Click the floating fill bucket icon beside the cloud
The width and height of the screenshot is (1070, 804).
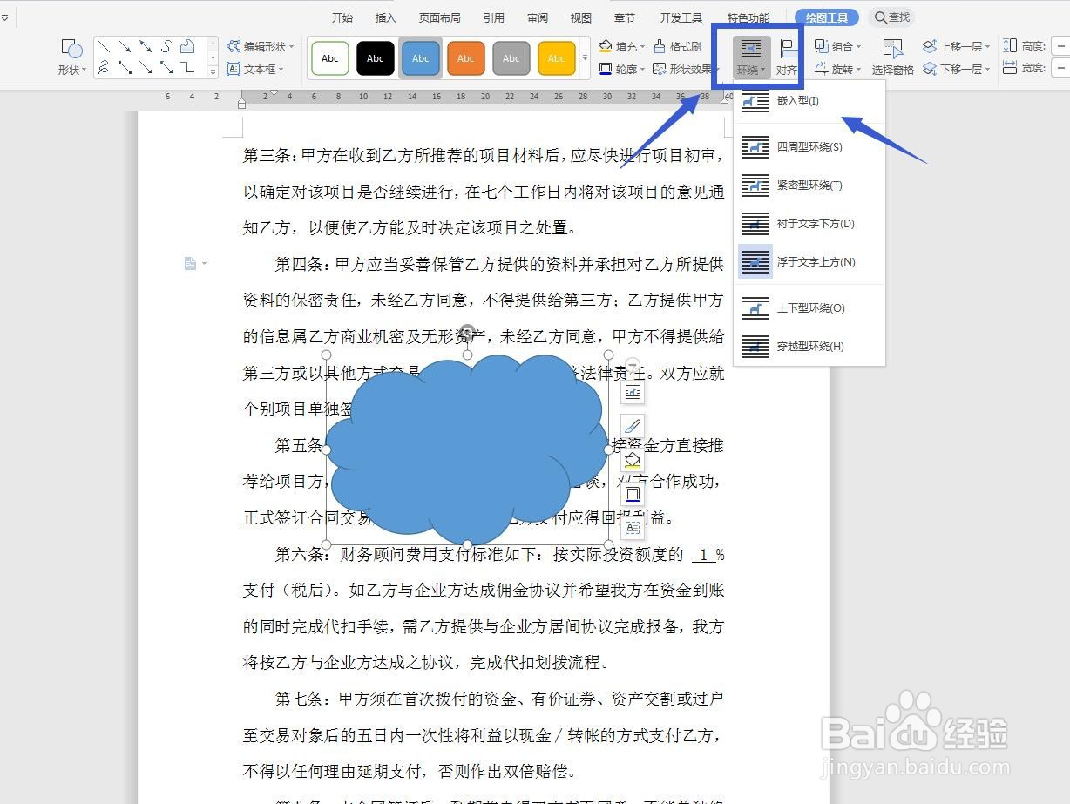(x=633, y=460)
